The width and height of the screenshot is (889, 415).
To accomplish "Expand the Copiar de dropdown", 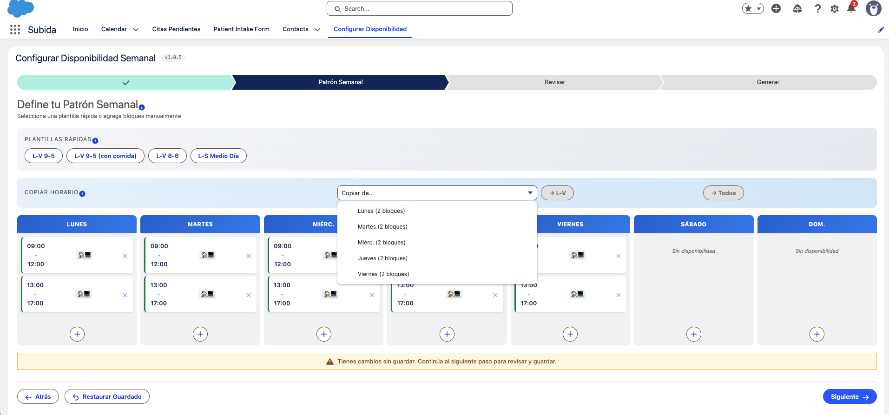I will (x=437, y=193).
